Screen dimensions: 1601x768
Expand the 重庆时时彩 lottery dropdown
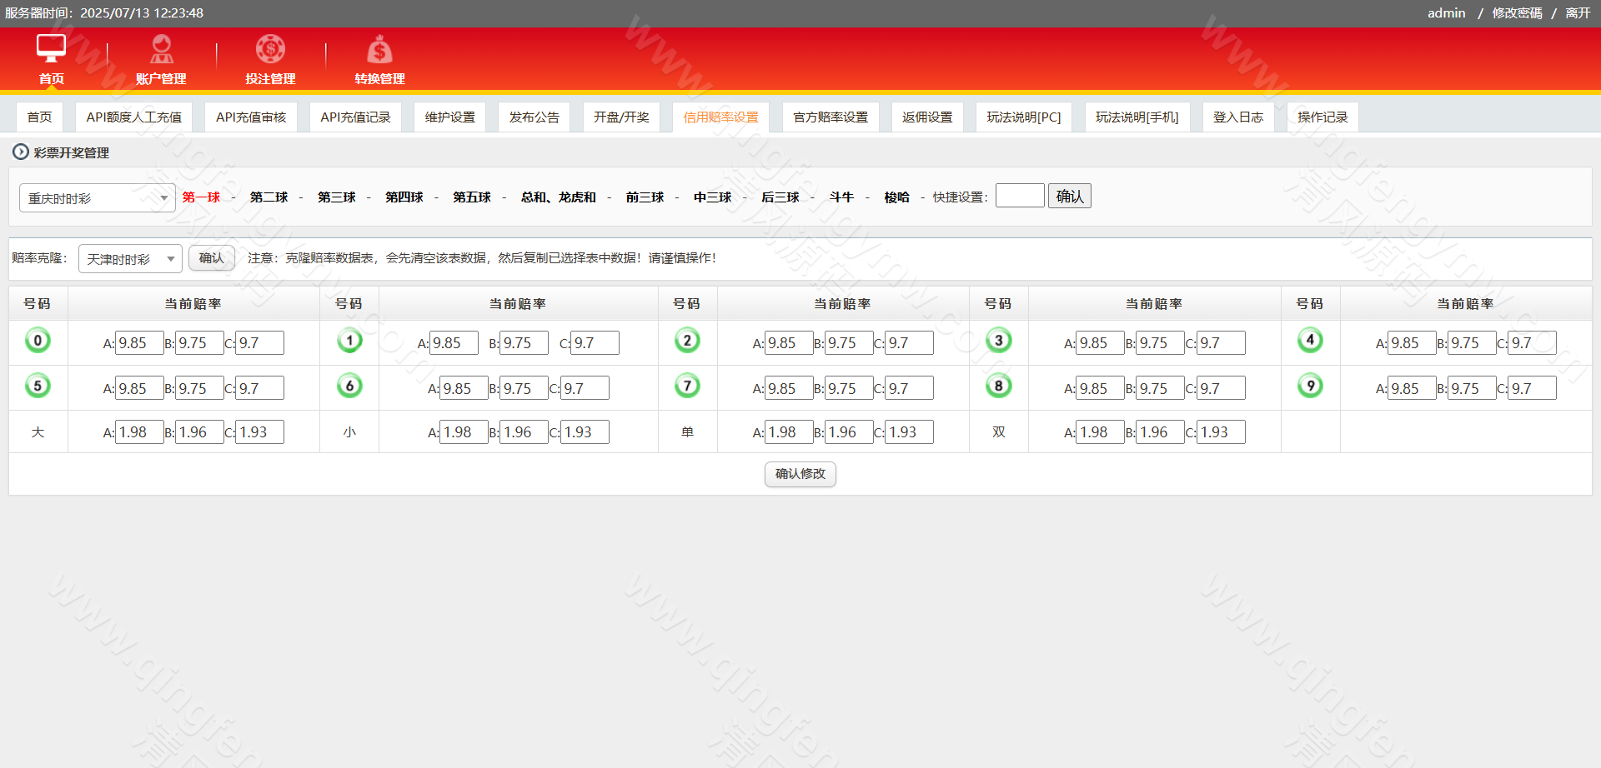click(x=97, y=198)
